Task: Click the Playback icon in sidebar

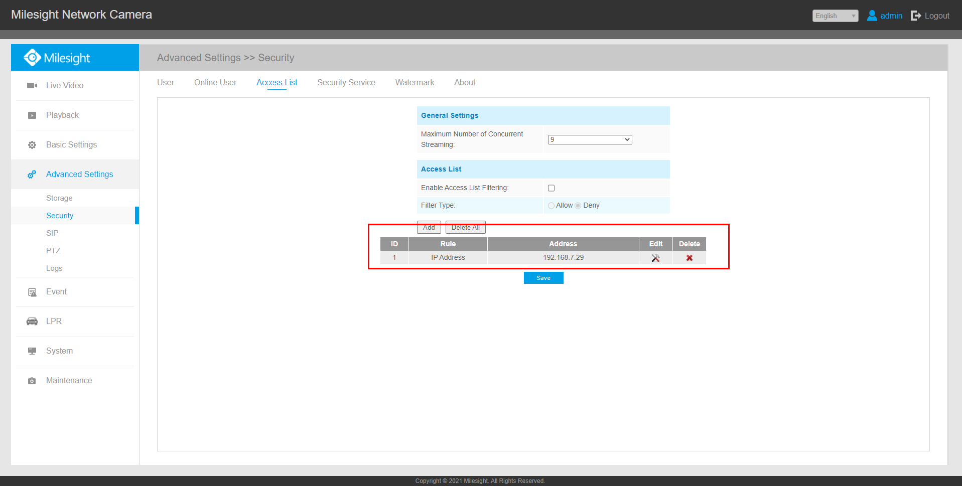Action: tap(32, 115)
